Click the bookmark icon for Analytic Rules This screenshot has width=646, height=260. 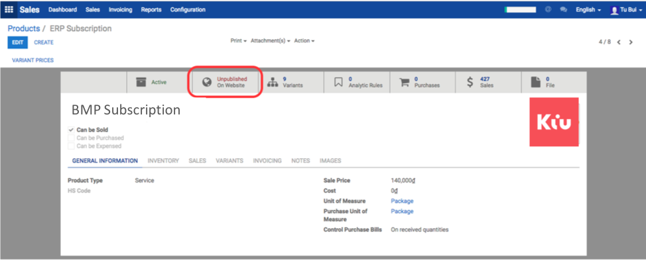[x=338, y=83]
